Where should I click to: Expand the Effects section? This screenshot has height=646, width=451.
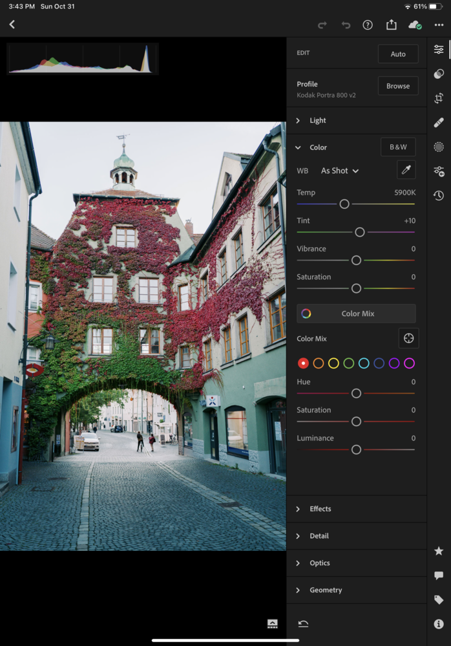320,509
